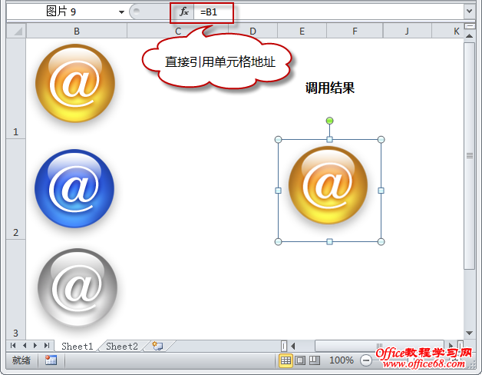482x375 pixels.
Task: Click the fx insert function button
Action: click(184, 12)
